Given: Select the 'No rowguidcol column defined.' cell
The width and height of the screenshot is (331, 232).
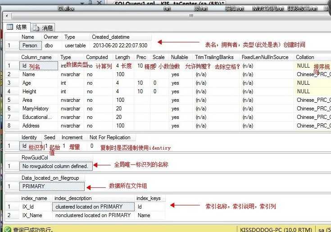Looking at the screenshot, I should (56, 166).
